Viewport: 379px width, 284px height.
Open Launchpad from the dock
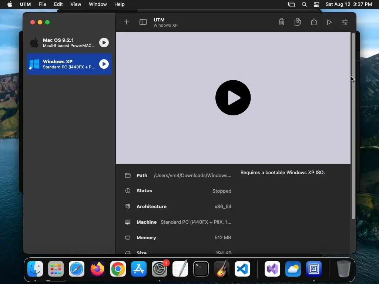point(56,269)
